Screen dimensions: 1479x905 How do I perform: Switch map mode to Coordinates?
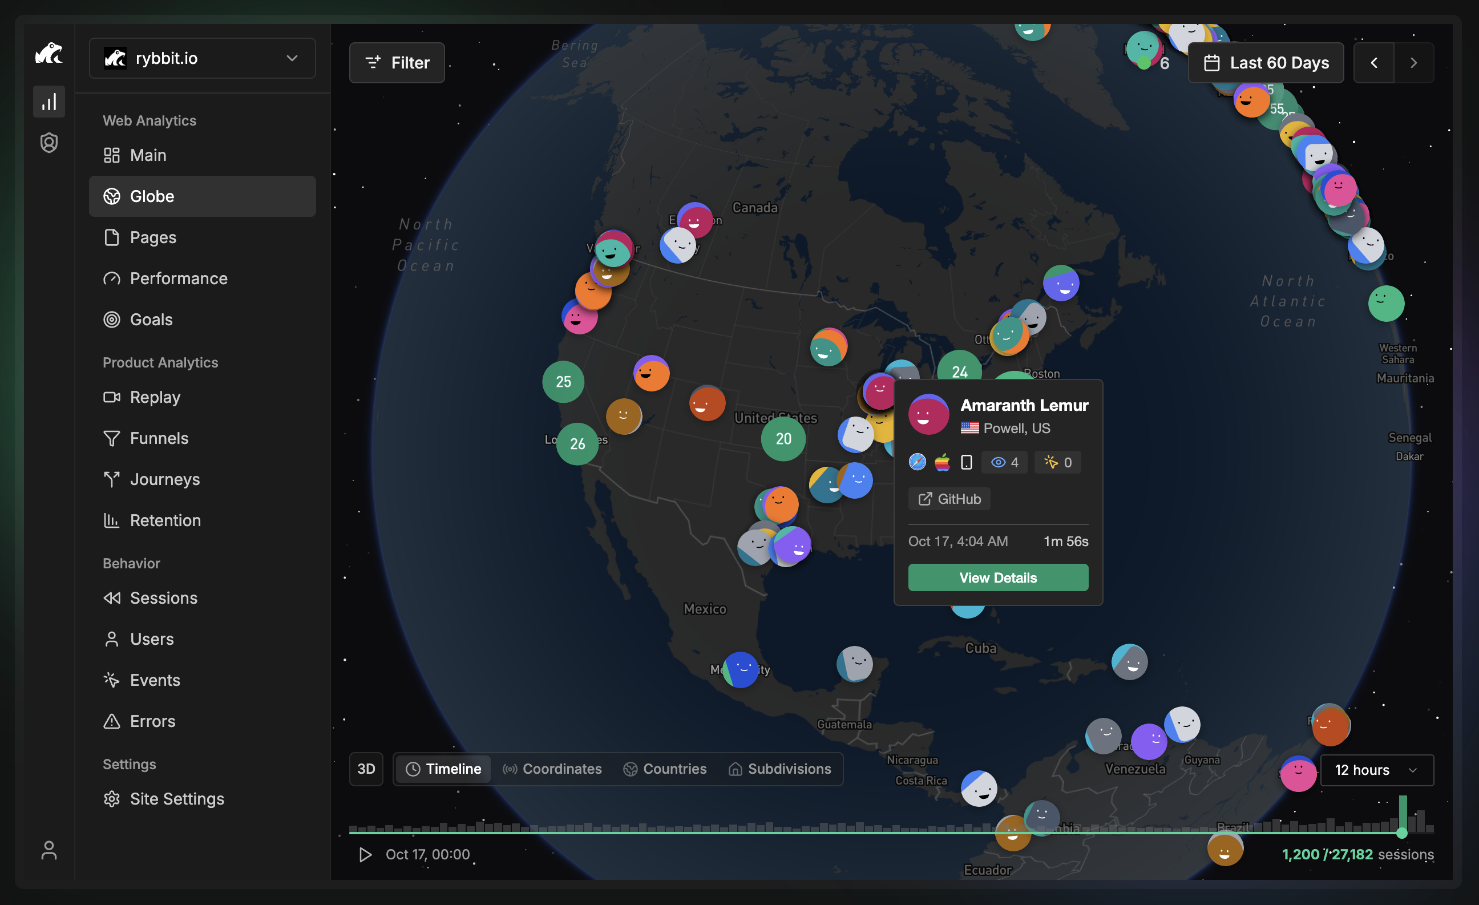click(552, 769)
